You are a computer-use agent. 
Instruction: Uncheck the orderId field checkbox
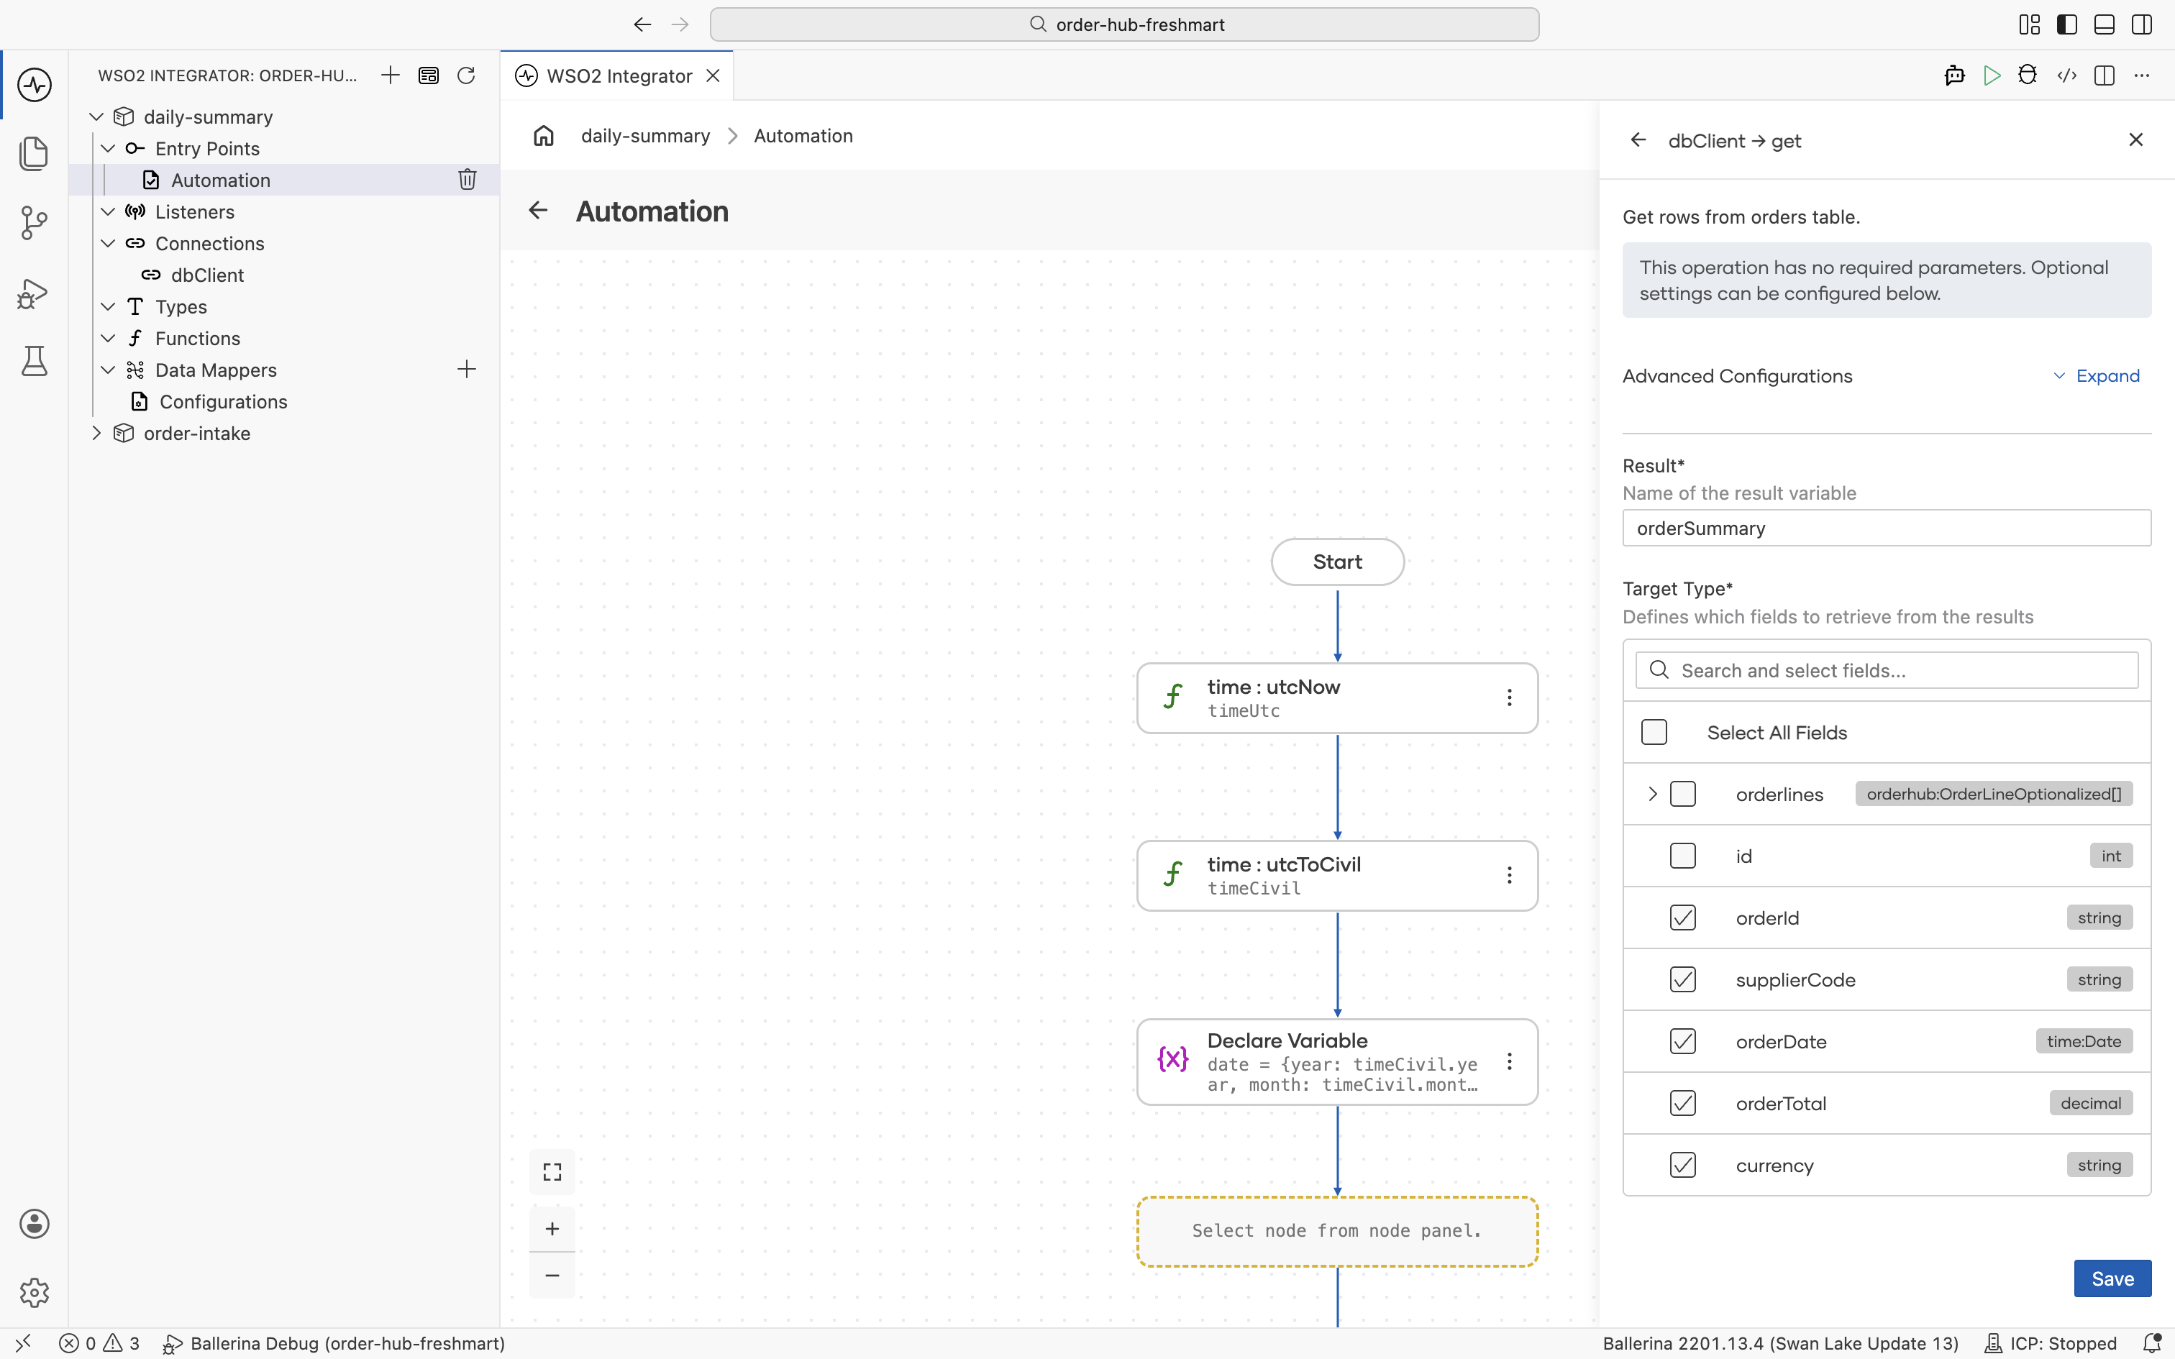(1682, 918)
